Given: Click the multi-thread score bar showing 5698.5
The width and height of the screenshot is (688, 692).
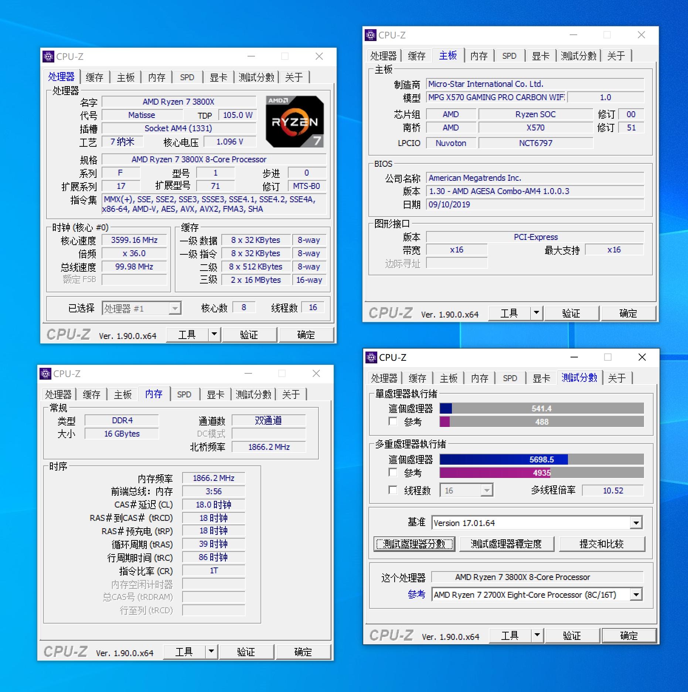Looking at the screenshot, I should point(542,459).
